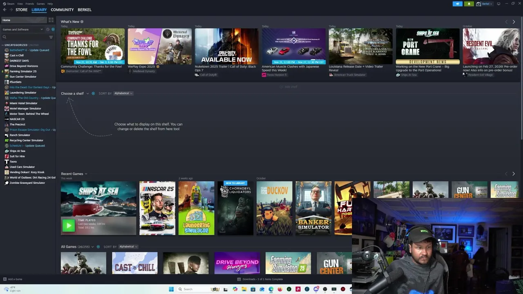
Task: Open theHunter Thanks for the Fowl news
Action: [x=93, y=46]
